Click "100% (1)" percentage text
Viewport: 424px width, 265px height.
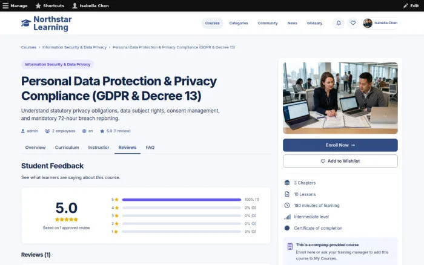click(x=252, y=200)
